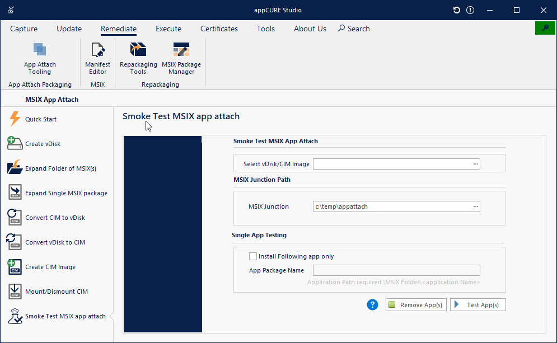Select Quick Start in the sidebar

coord(41,119)
